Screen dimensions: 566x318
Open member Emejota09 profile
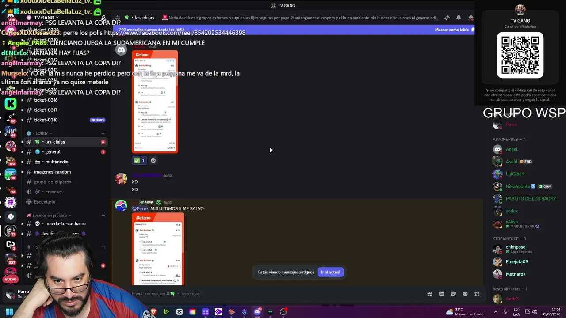tap(526, 261)
